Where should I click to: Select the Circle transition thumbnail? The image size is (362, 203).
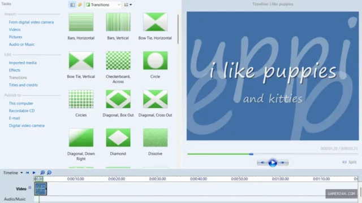pyautogui.click(x=155, y=60)
